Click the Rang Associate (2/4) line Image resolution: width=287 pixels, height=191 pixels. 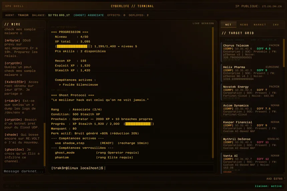(x=76, y=109)
